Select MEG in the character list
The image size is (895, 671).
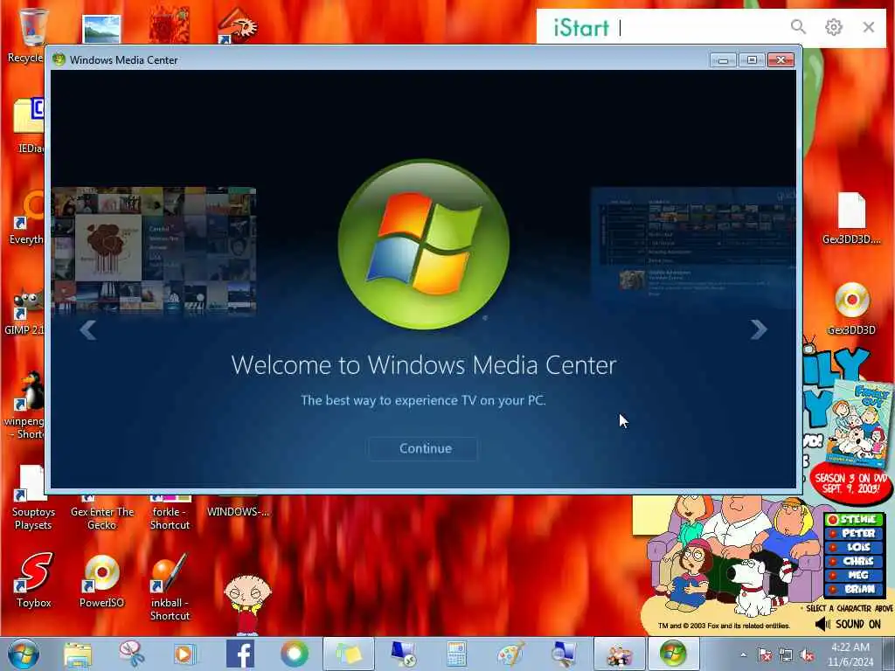(854, 575)
